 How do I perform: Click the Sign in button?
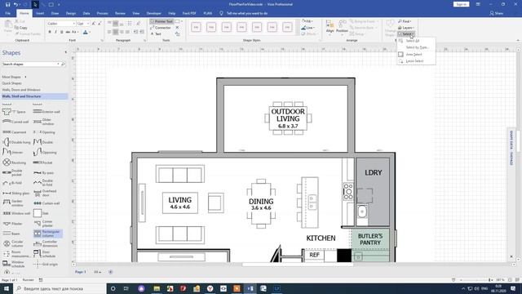tap(461, 4)
